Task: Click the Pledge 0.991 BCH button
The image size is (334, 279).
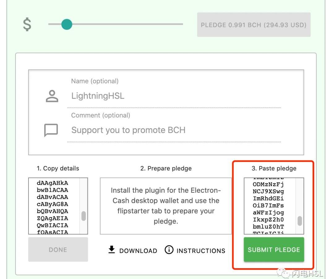Action: tap(254, 25)
